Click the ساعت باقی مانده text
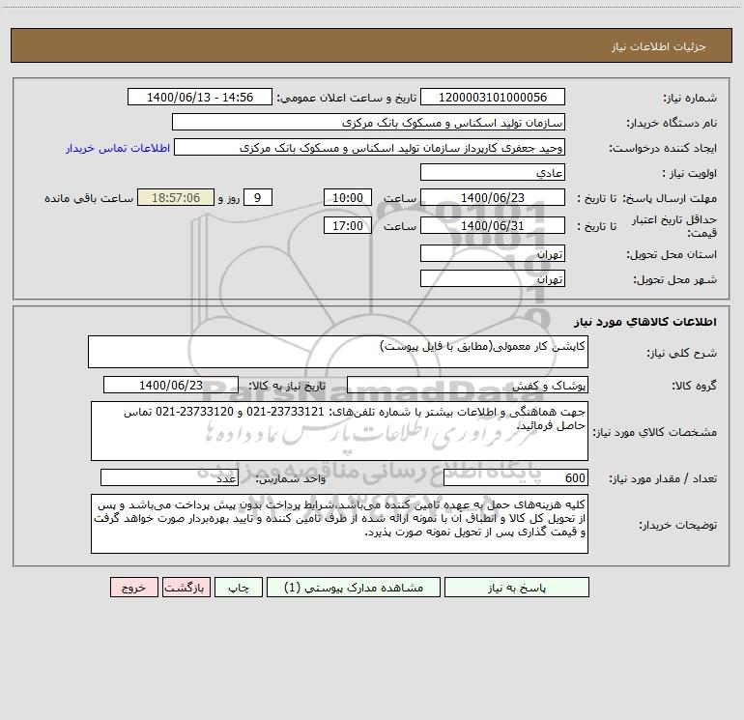 pos(89,198)
